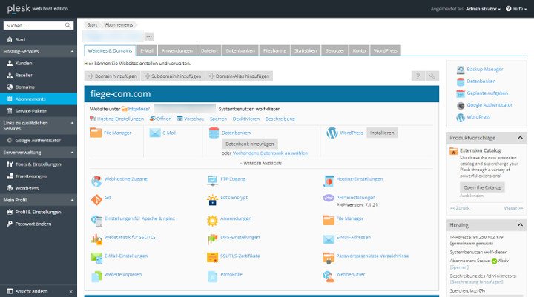Open Passwortgeschützte Verzeichnisse icon
The image size is (534, 297).
tap(329, 258)
